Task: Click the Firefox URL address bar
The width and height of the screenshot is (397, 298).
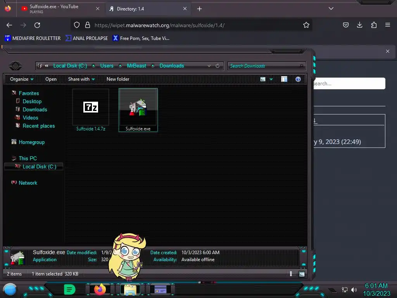Action: pyautogui.click(x=192, y=25)
